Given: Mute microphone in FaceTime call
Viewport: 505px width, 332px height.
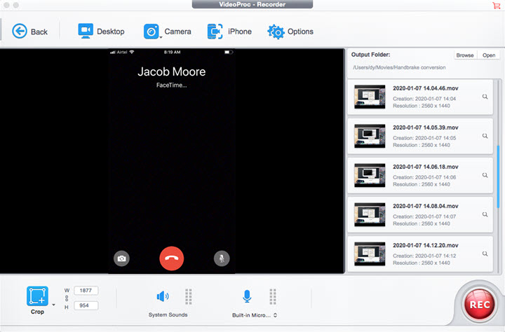Looking at the screenshot, I should [x=222, y=258].
